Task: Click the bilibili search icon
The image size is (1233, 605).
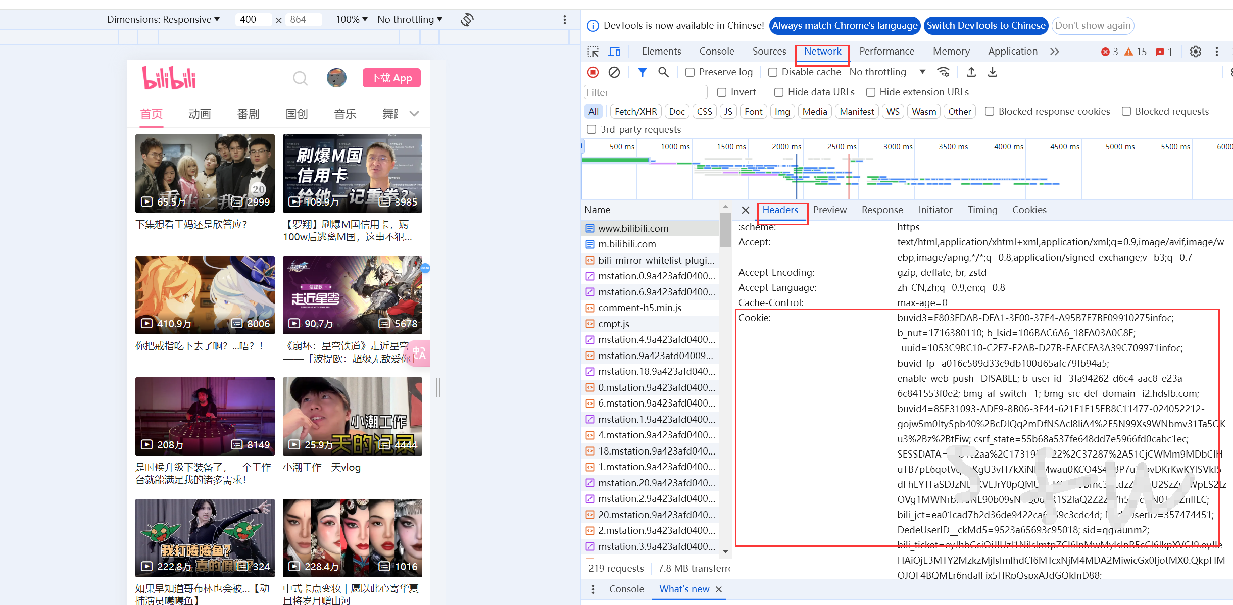Action: (x=300, y=78)
